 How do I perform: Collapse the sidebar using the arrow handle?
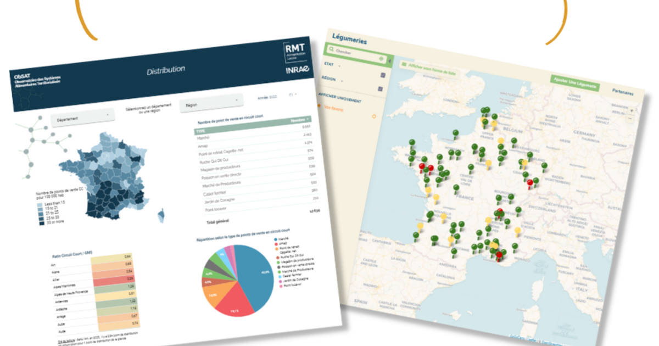click(x=389, y=60)
